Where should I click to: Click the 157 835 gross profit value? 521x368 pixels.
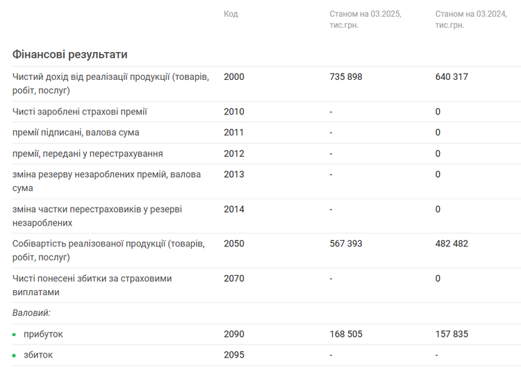pos(452,334)
